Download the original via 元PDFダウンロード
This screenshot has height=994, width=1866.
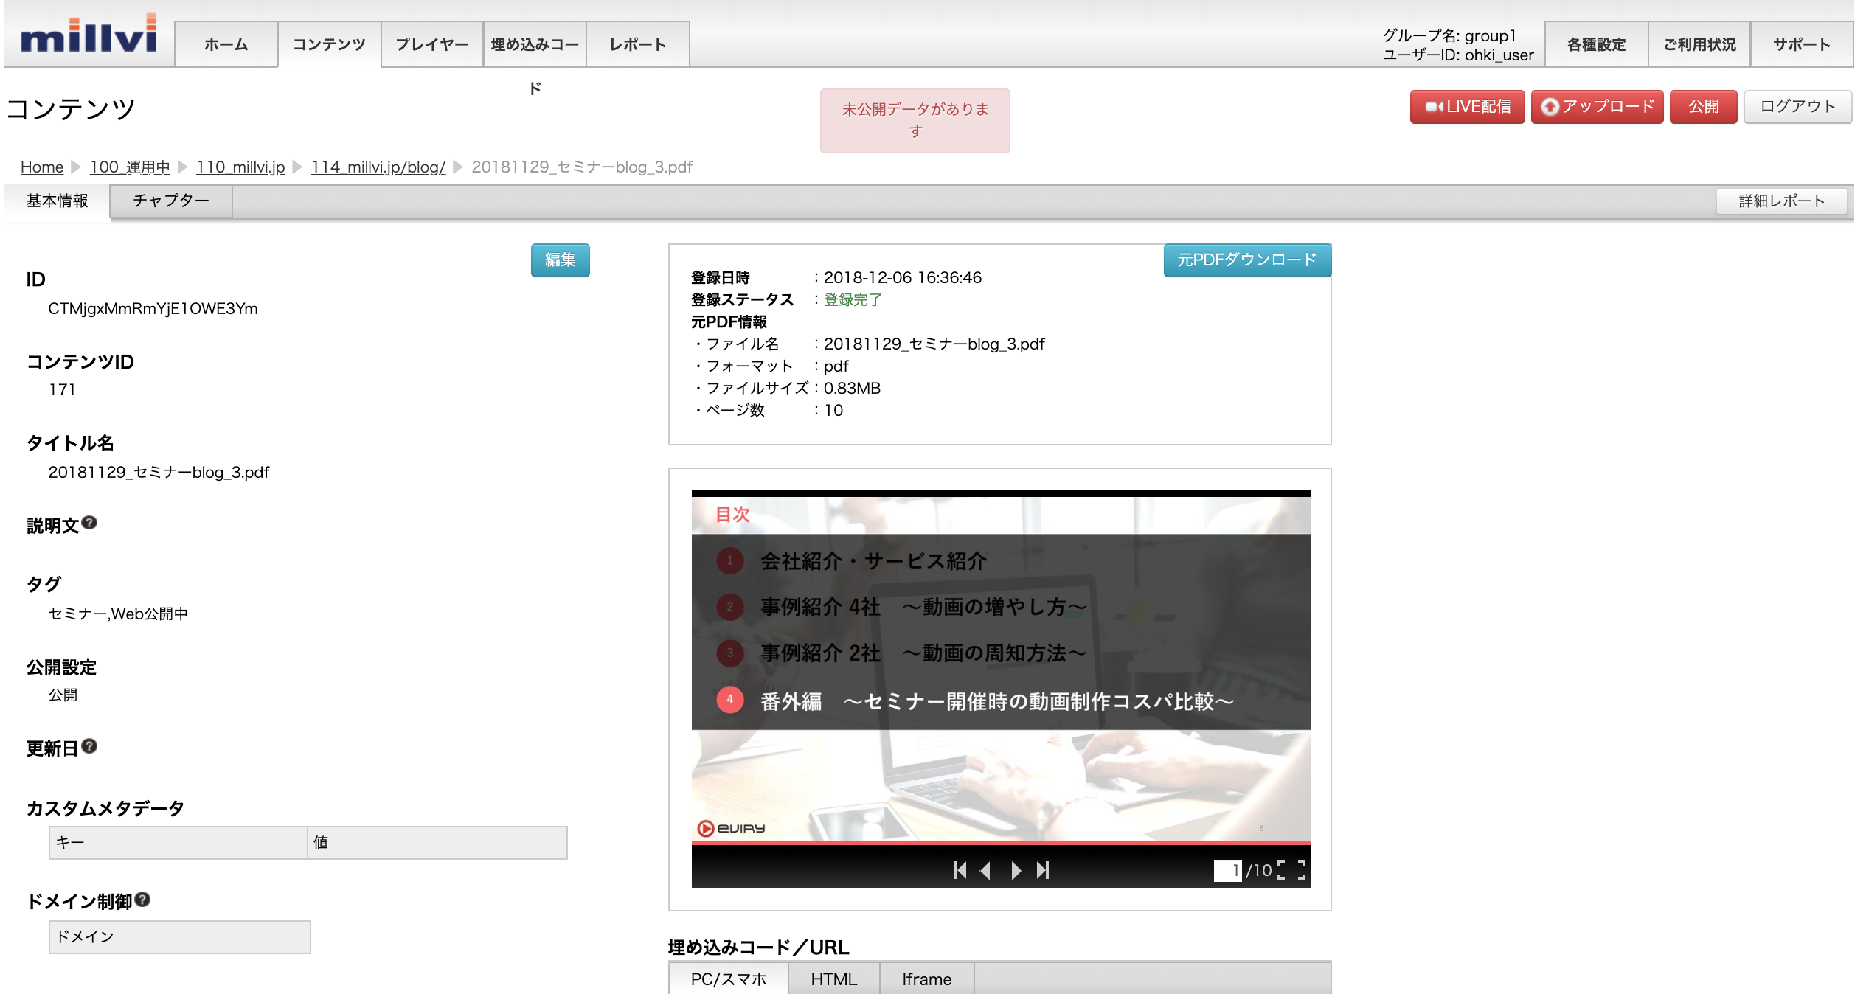click(x=1246, y=260)
